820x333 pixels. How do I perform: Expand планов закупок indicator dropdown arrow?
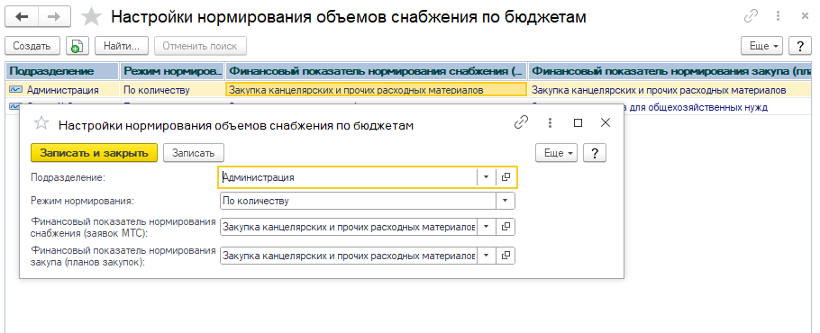(486, 256)
